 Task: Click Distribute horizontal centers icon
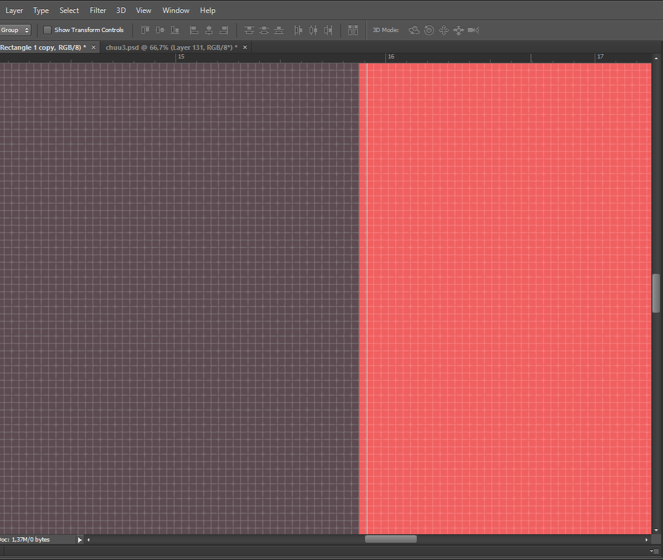pos(313,30)
